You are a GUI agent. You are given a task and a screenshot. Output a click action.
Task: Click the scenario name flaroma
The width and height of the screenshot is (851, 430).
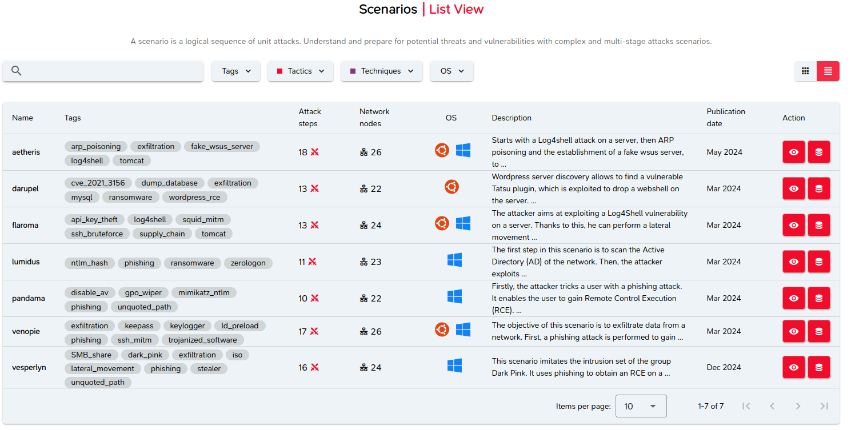pos(25,225)
